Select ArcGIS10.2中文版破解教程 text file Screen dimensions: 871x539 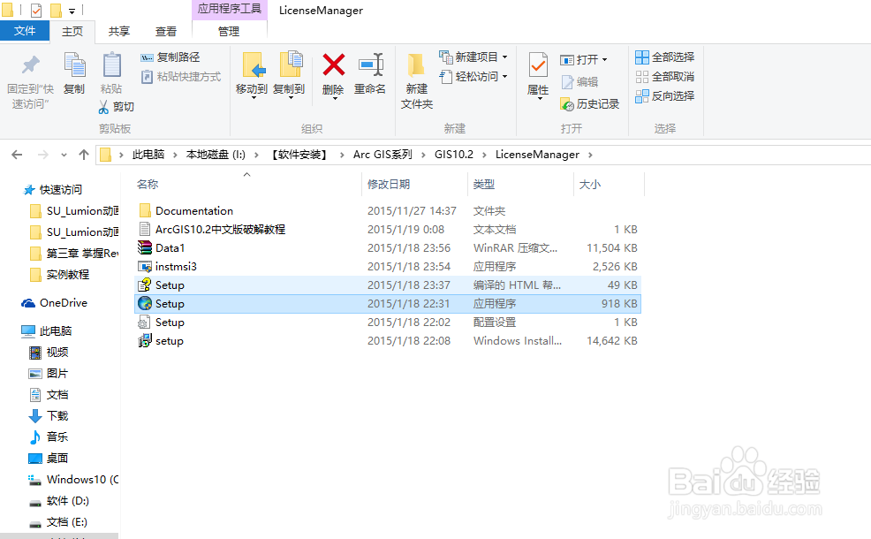[388, 230]
